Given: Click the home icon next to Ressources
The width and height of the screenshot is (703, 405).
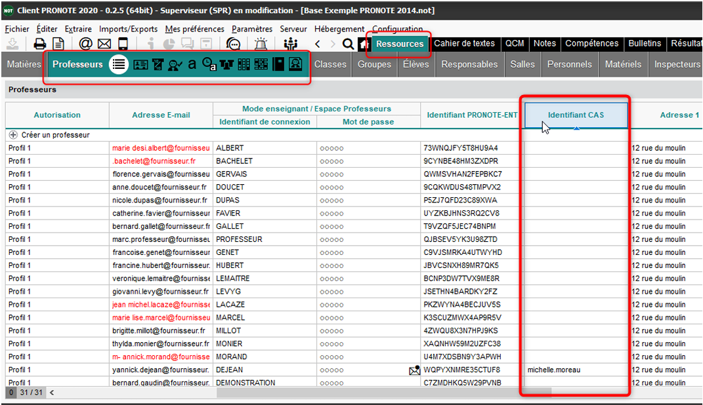Looking at the screenshot, I should coord(364,44).
